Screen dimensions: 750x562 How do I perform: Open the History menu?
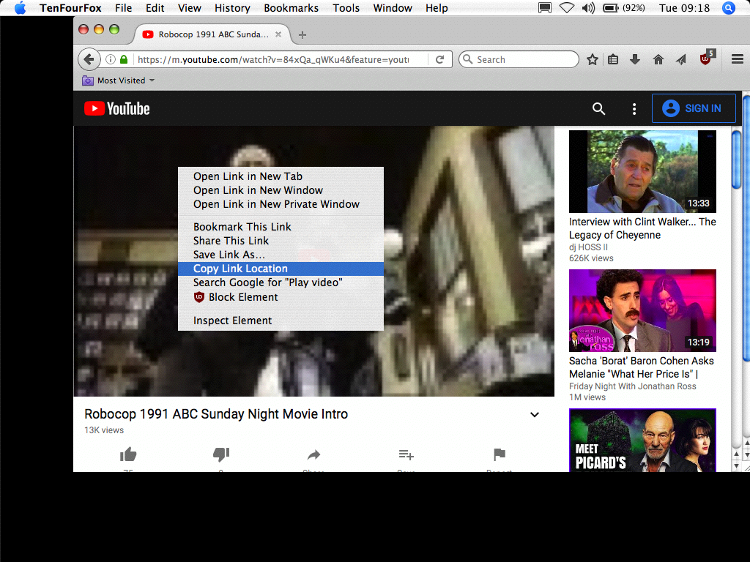[232, 8]
